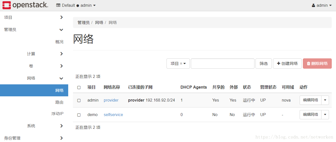Check the provider network row checkbox
The width and height of the screenshot is (336, 142).
pyautogui.click(x=79, y=100)
